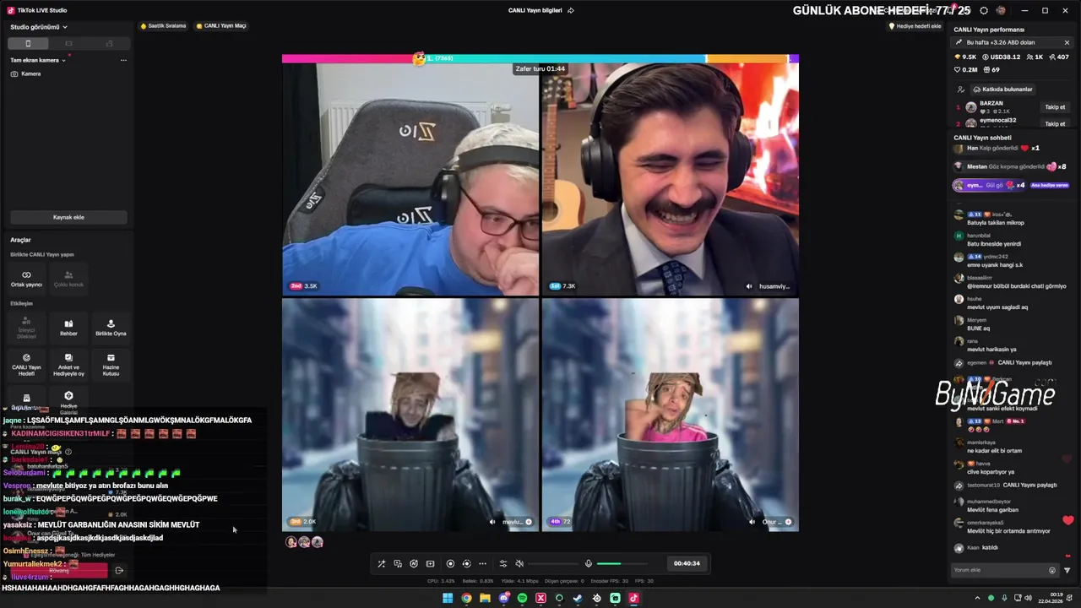This screenshot has height=608, width=1081.
Task: Open File Explorer from the taskbar
Action: click(x=485, y=598)
